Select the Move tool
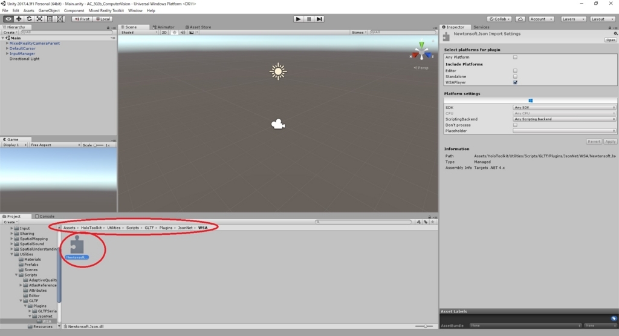The image size is (619, 336). (x=19, y=19)
